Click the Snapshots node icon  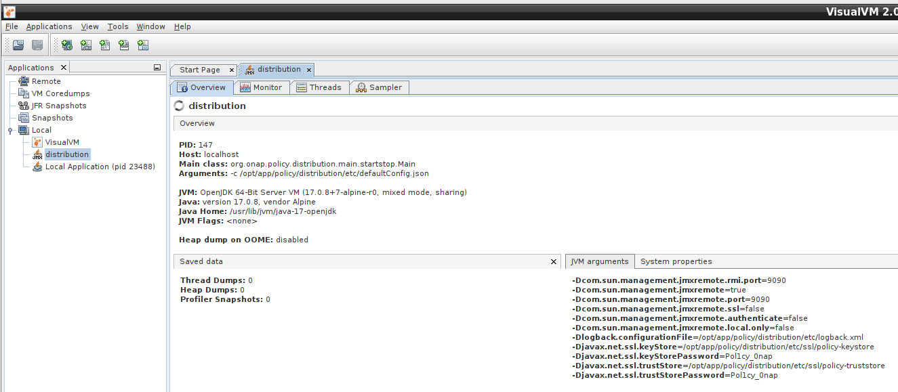coord(24,118)
